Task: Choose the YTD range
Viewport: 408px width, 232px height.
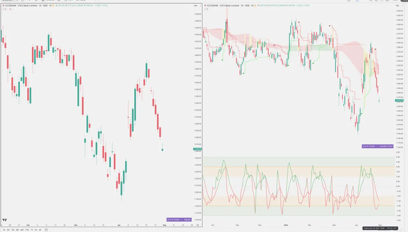Action: pyautogui.click(x=27, y=230)
